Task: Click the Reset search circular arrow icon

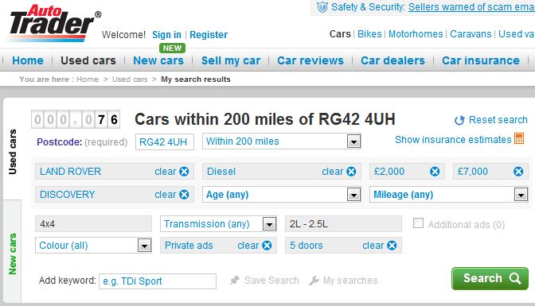Action: tap(459, 120)
